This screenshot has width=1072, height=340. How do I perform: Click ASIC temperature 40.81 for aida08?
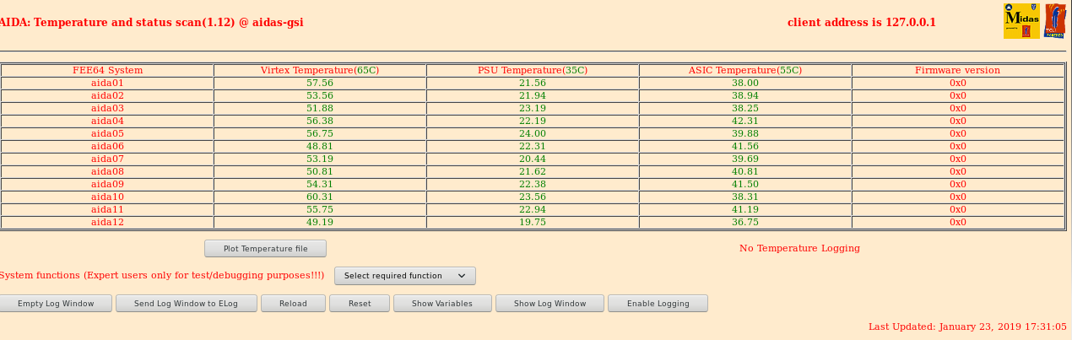745,171
